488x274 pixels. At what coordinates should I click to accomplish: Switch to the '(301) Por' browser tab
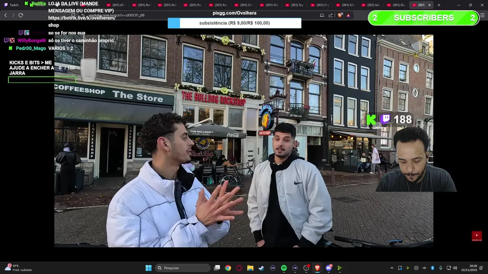193,5
